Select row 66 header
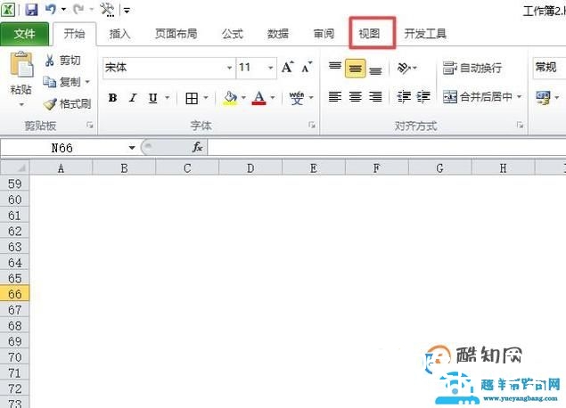566x408 pixels. tap(15, 294)
